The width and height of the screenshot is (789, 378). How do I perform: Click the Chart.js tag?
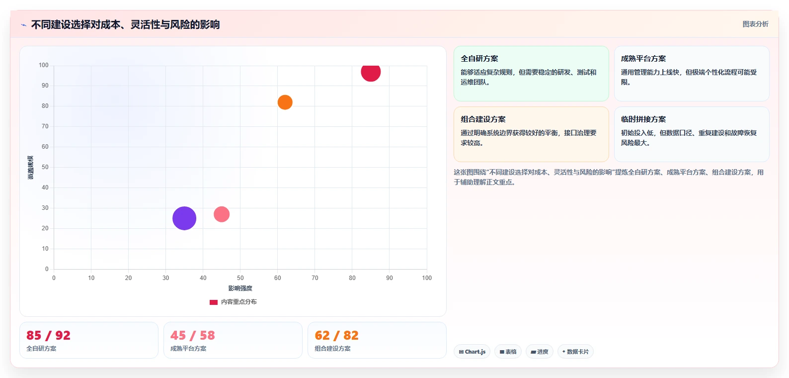[472, 352]
